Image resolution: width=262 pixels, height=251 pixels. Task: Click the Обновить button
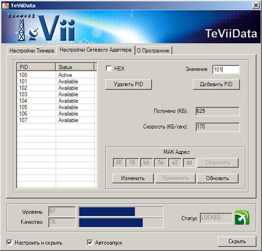tap(217, 178)
